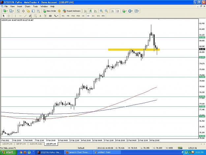Open the File menu
Image resolution: width=206 pixels, height=155 pixels.
pyautogui.click(x=6, y=7)
